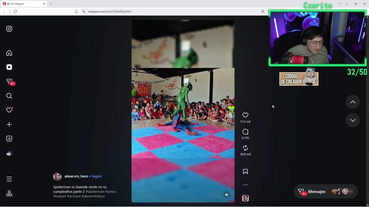Open Notifications heart in sidebar
The image size is (369, 207).
10,110
